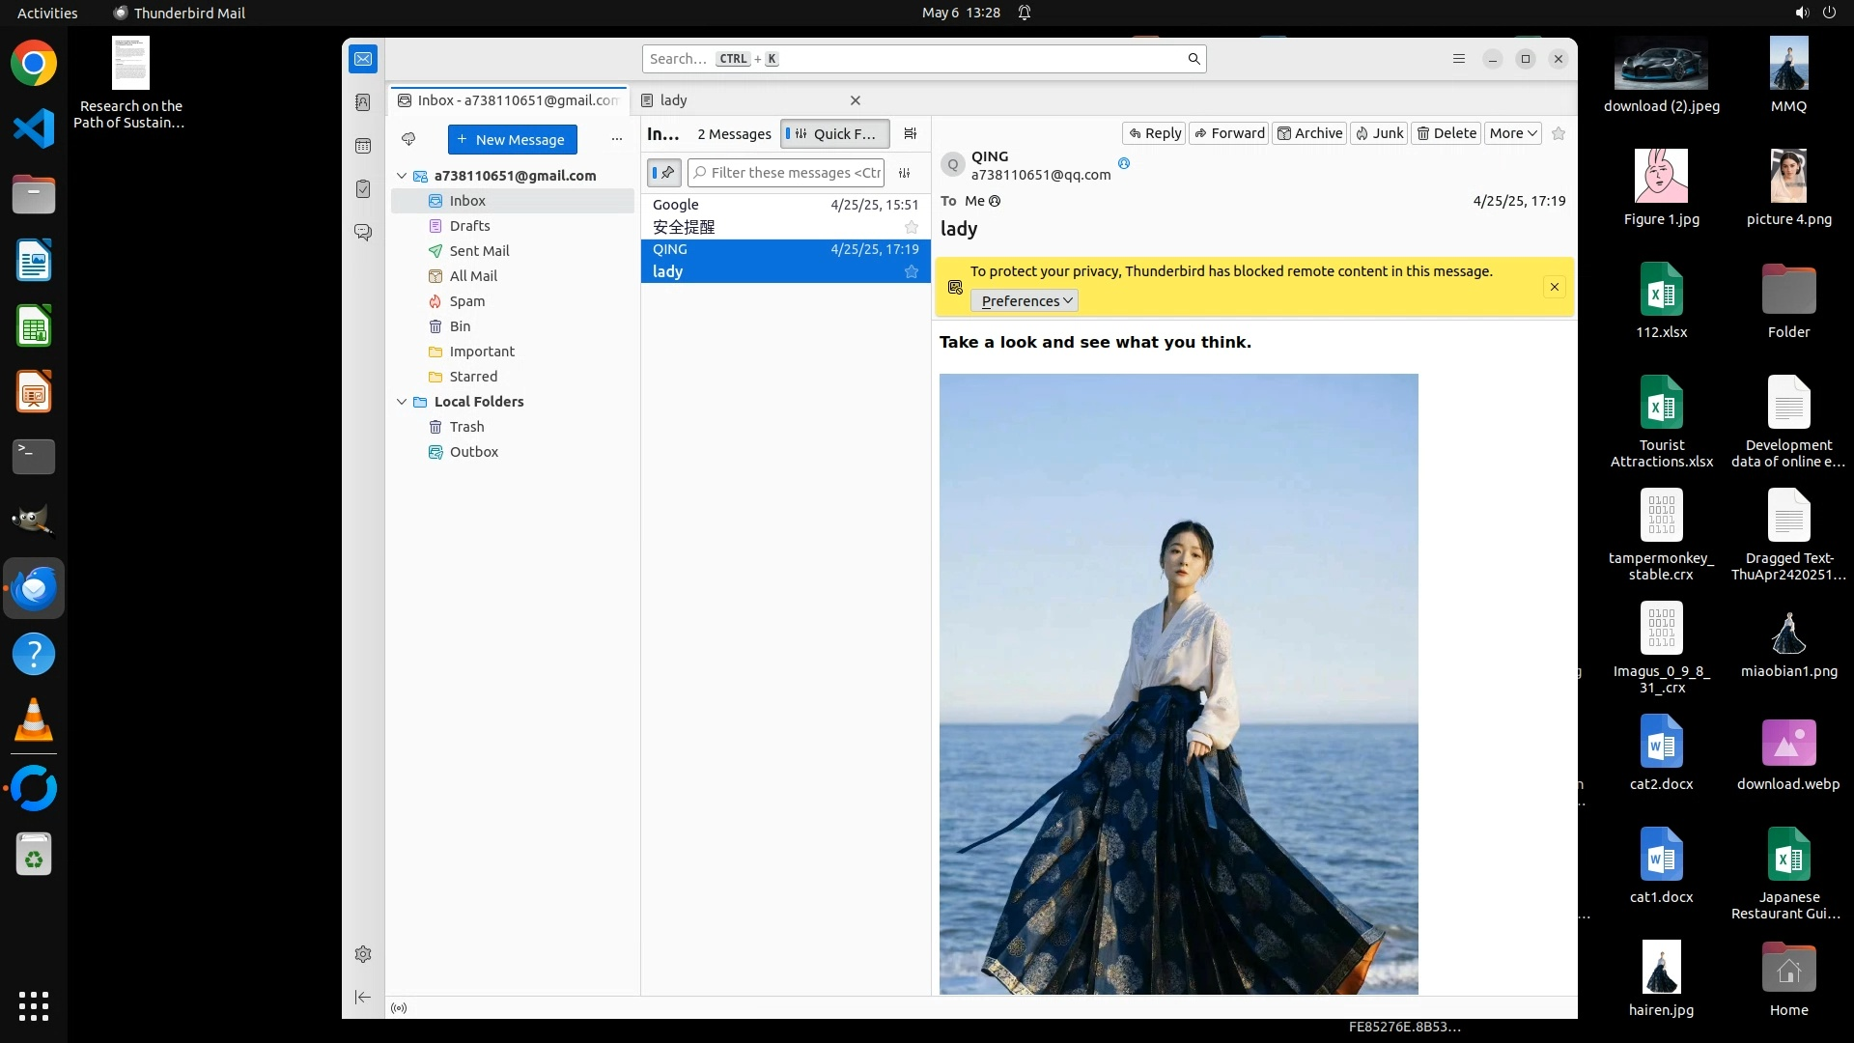Click the Filter these messages field
This screenshot has width=1854, height=1043.
click(794, 173)
